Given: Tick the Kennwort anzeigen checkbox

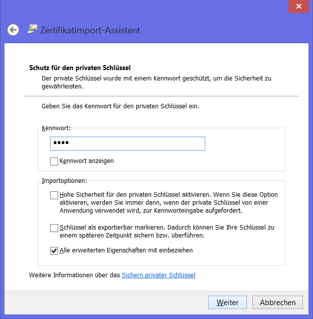Looking at the screenshot, I should pos(54,161).
